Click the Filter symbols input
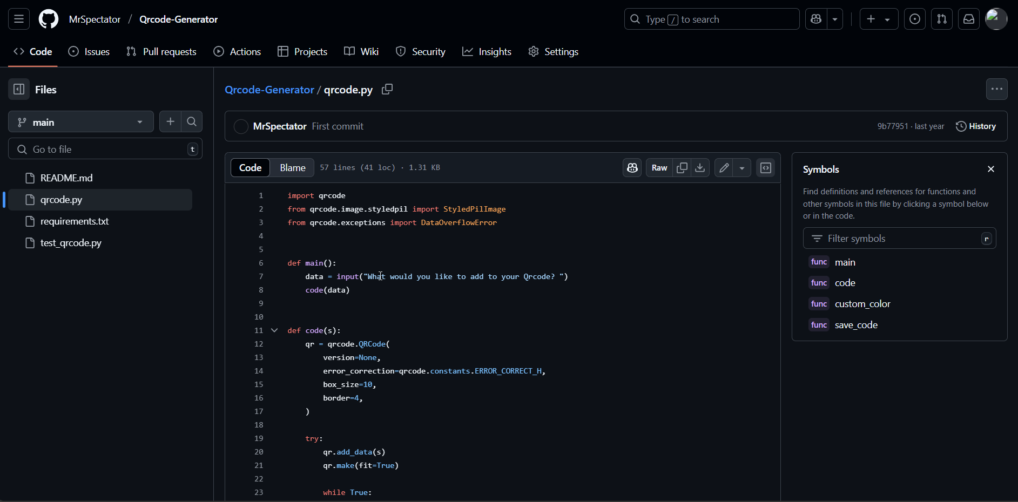The image size is (1018, 502). (900, 239)
